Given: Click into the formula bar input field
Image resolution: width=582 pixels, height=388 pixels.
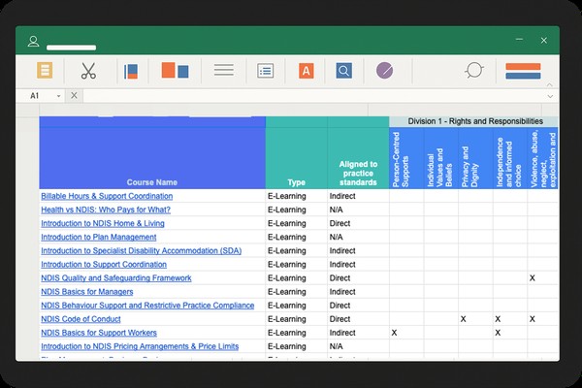Looking at the screenshot, I should pos(314,96).
